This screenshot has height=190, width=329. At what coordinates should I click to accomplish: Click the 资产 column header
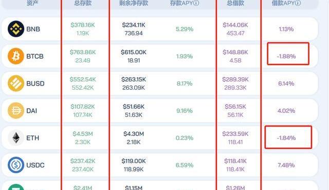tap(32, 3)
